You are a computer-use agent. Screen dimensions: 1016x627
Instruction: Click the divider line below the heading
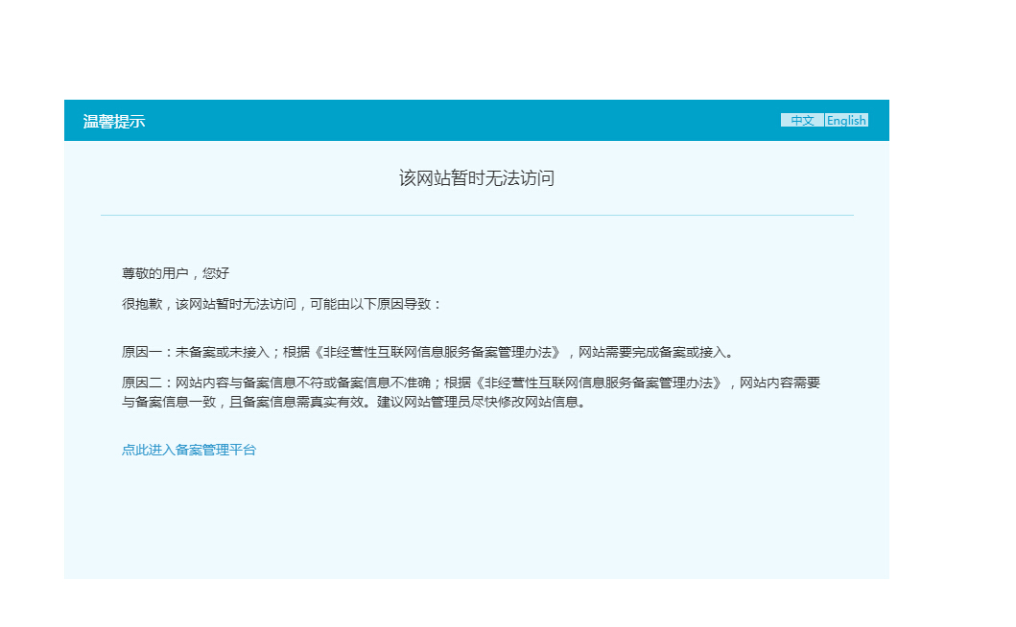point(477,216)
